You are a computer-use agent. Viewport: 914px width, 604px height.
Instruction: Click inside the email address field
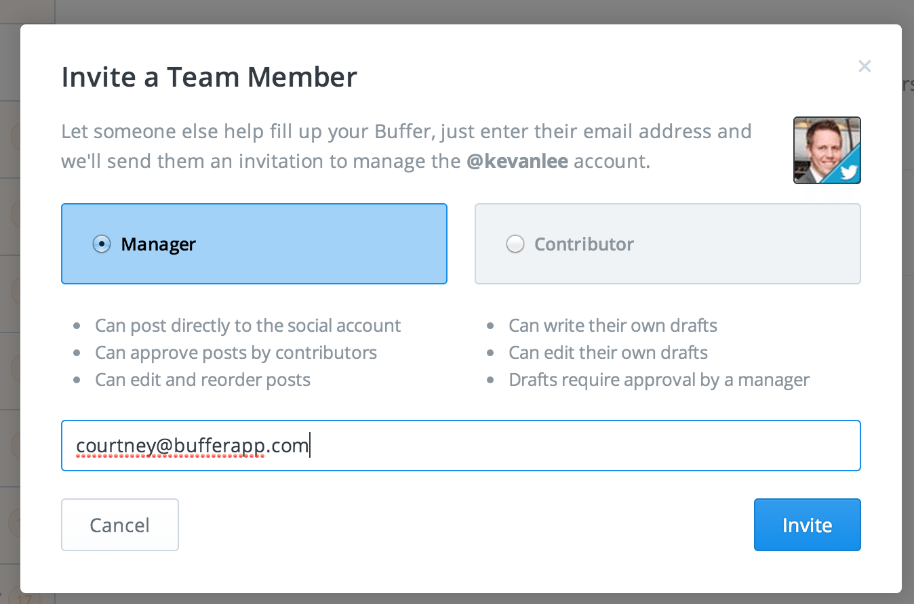461,446
